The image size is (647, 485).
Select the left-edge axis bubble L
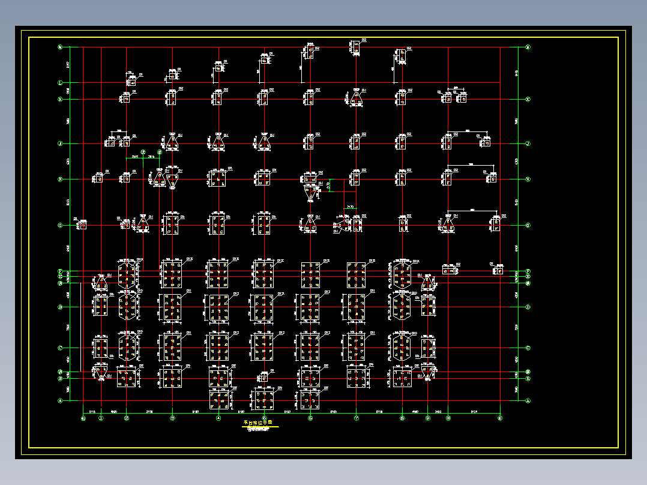60,83
